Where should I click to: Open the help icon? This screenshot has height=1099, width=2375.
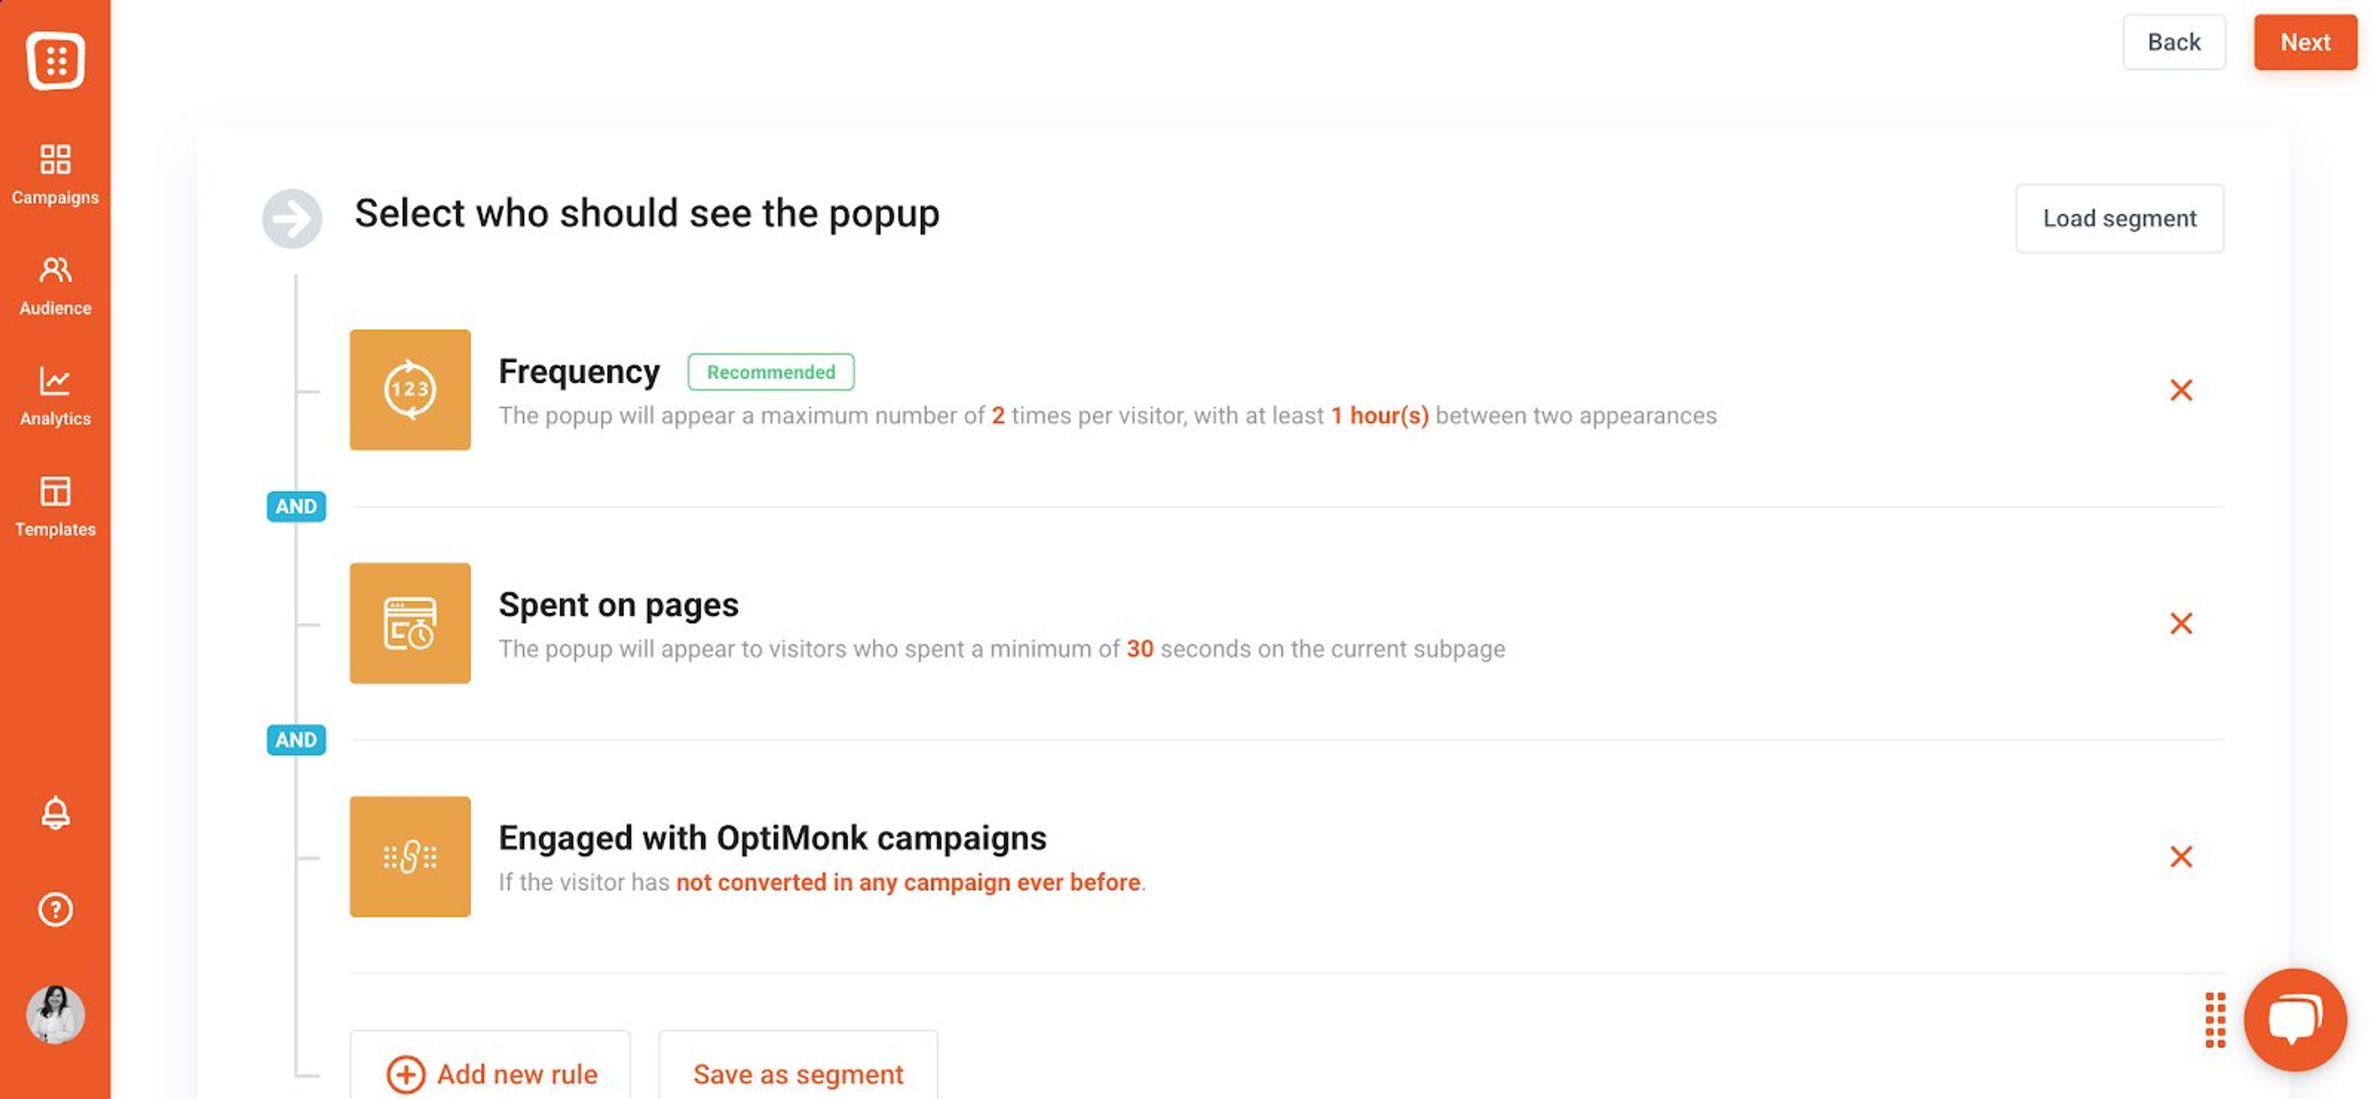point(55,910)
